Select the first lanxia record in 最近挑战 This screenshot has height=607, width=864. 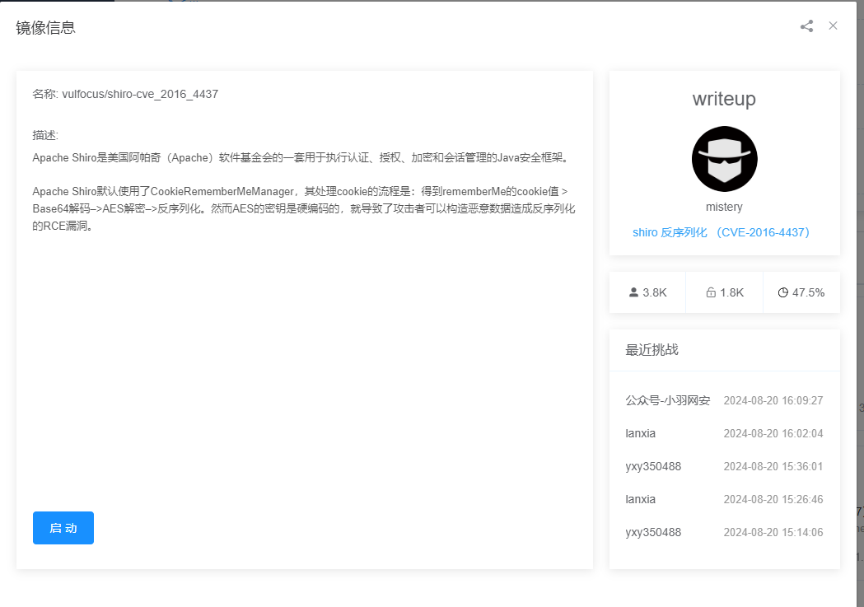[642, 433]
